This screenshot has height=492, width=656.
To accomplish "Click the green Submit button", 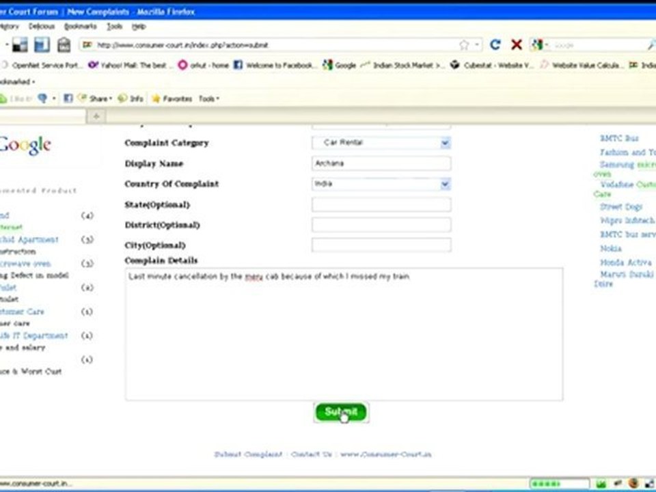I will (341, 412).
